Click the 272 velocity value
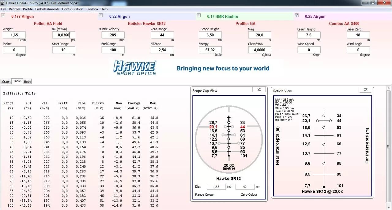Viewport: 392px width, 210px height. coord(47,118)
